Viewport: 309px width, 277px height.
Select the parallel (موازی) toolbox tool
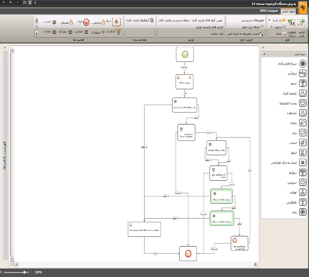point(303,192)
